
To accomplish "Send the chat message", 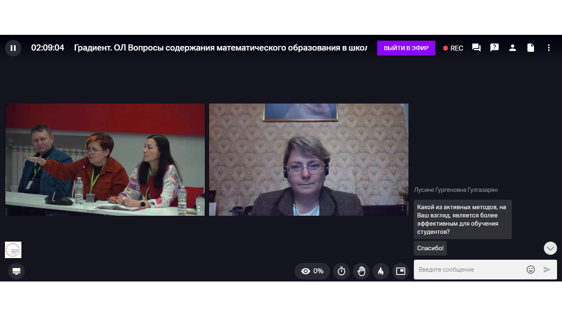I will point(547,270).
